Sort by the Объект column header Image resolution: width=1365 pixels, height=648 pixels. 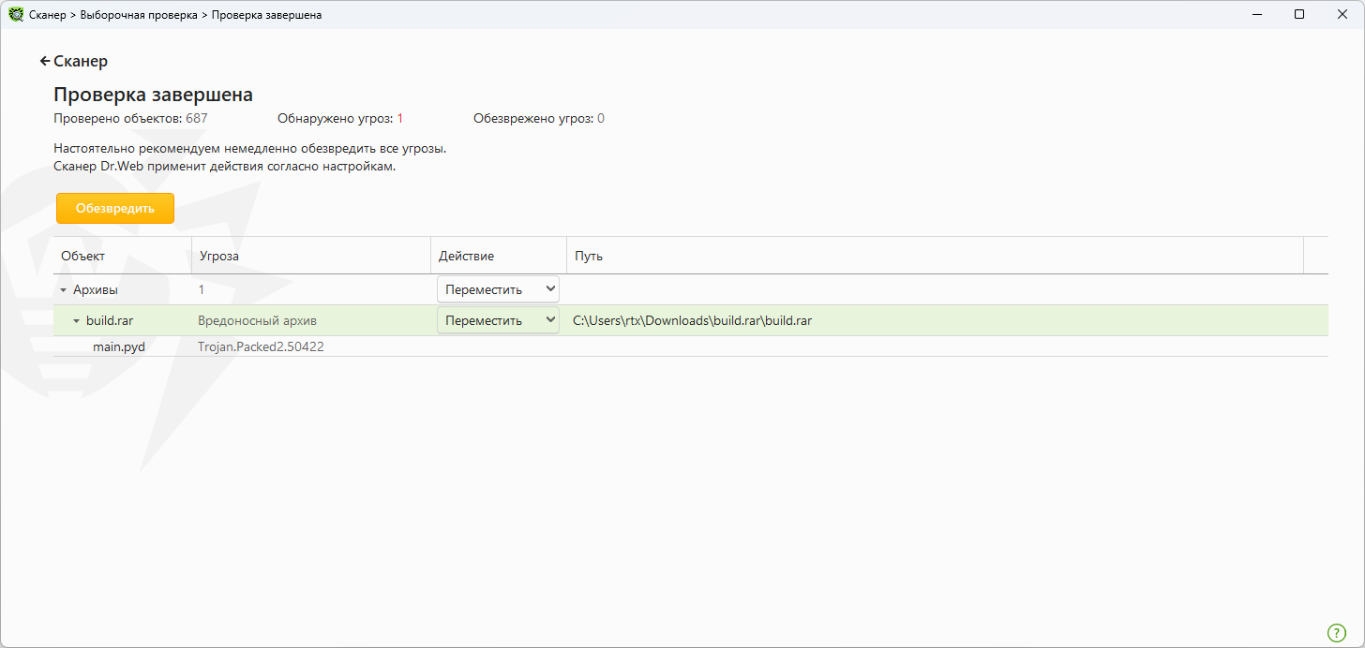pos(123,256)
